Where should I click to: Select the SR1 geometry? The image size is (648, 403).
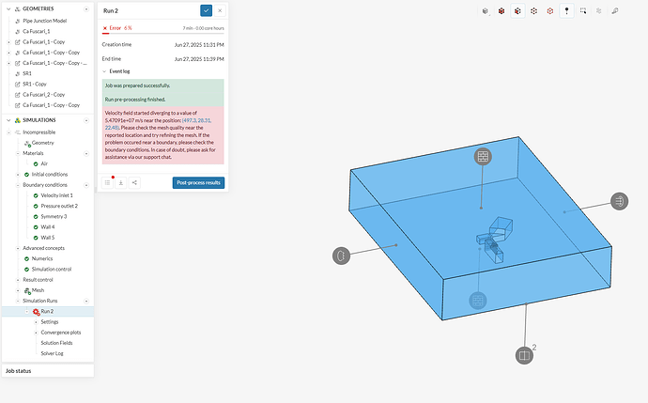[27, 73]
